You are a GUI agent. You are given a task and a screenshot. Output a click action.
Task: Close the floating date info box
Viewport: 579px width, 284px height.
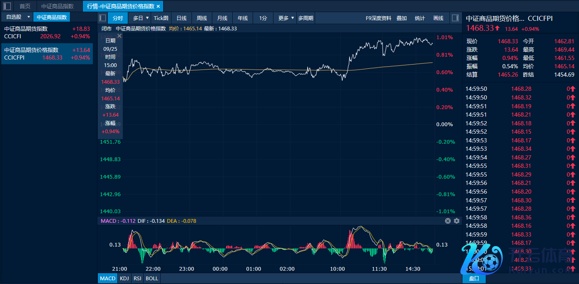click(x=119, y=36)
